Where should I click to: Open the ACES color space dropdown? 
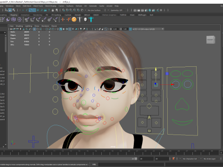(148, 29)
